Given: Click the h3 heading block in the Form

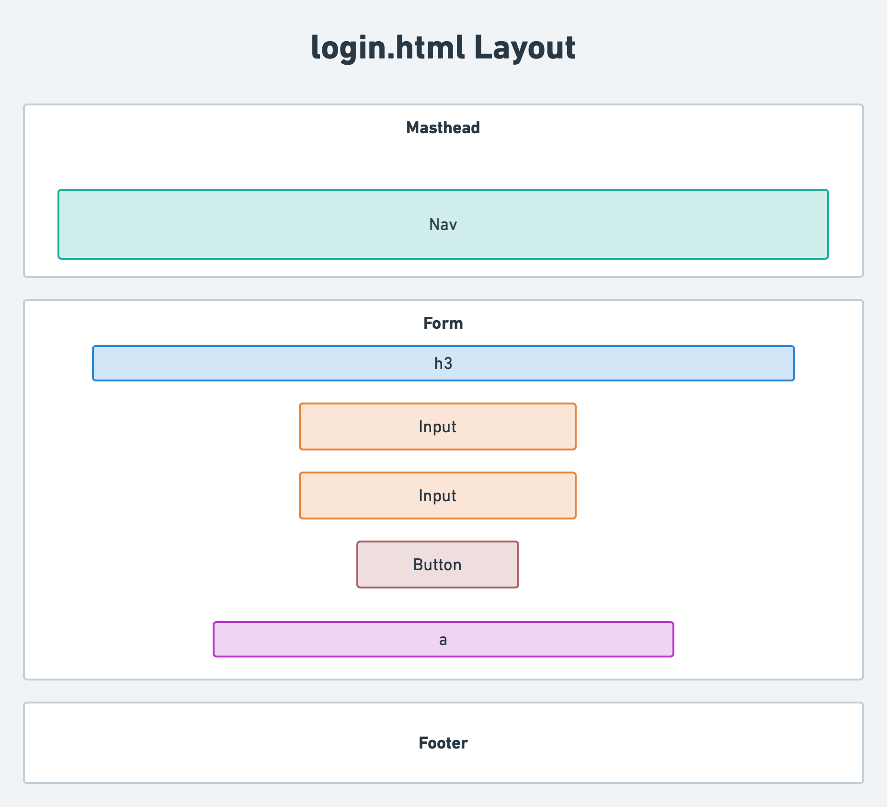Looking at the screenshot, I should coord(443,363).
